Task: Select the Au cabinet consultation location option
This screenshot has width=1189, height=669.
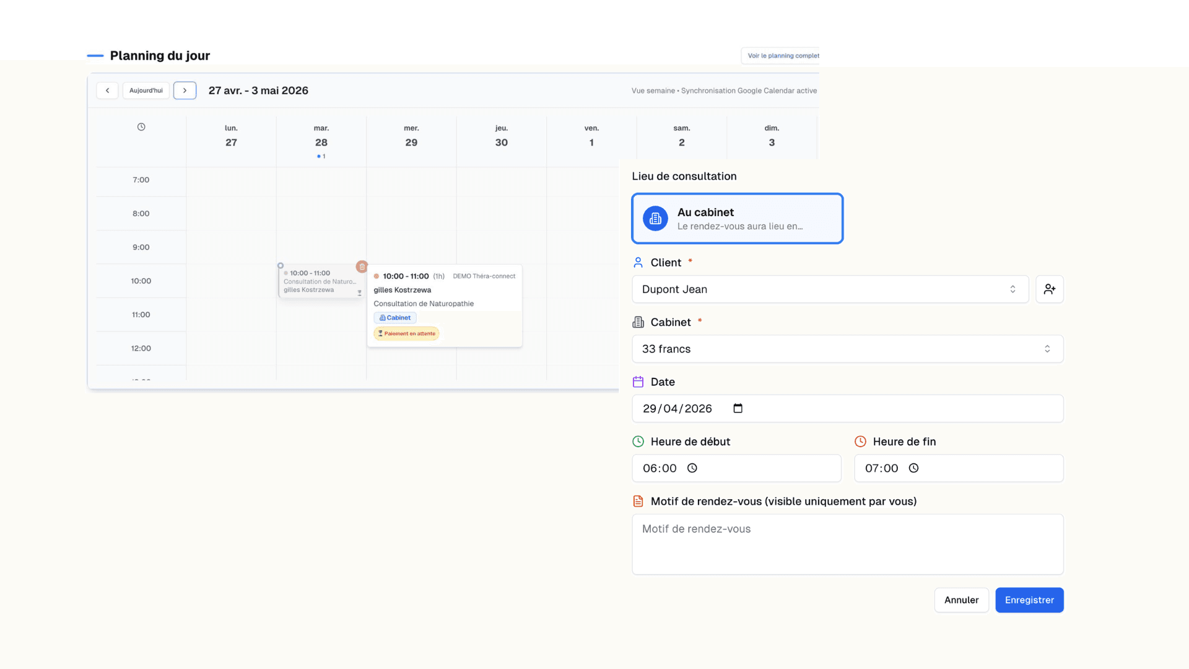Action: pyautogui.click(x=737, y=218)
